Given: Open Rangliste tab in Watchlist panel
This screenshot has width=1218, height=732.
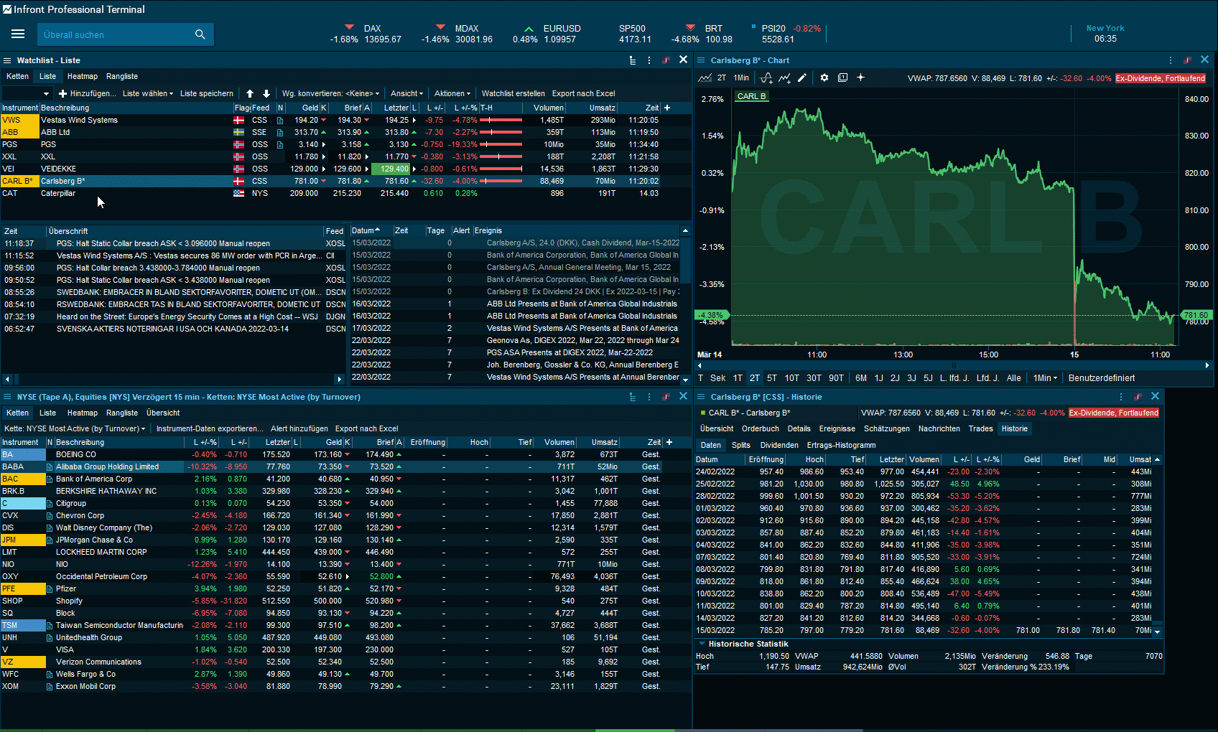Looking at the screenshot, I should [x=122, y=76].
